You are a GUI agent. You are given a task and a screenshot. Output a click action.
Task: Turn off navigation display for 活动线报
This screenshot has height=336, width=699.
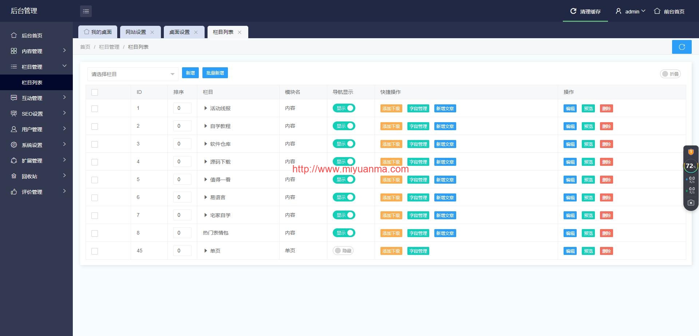pyautogui.click(x=344, y=108)
